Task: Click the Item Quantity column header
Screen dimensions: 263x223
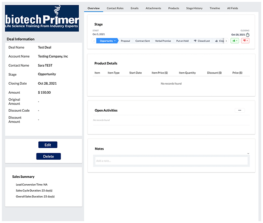Action: pos(187,73)
